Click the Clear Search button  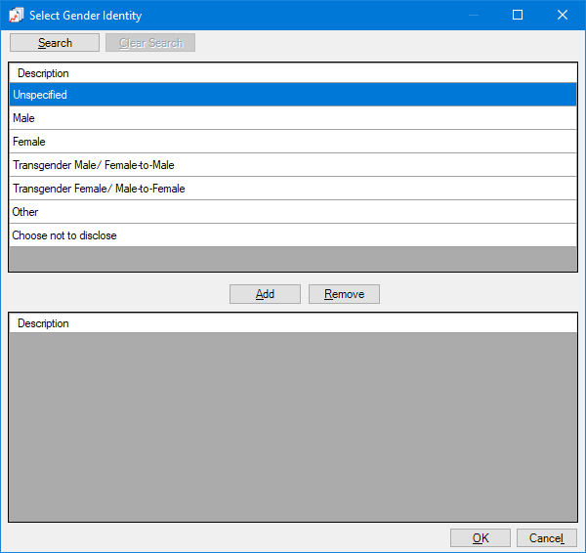pyautogui.click(x=150, y=43)
